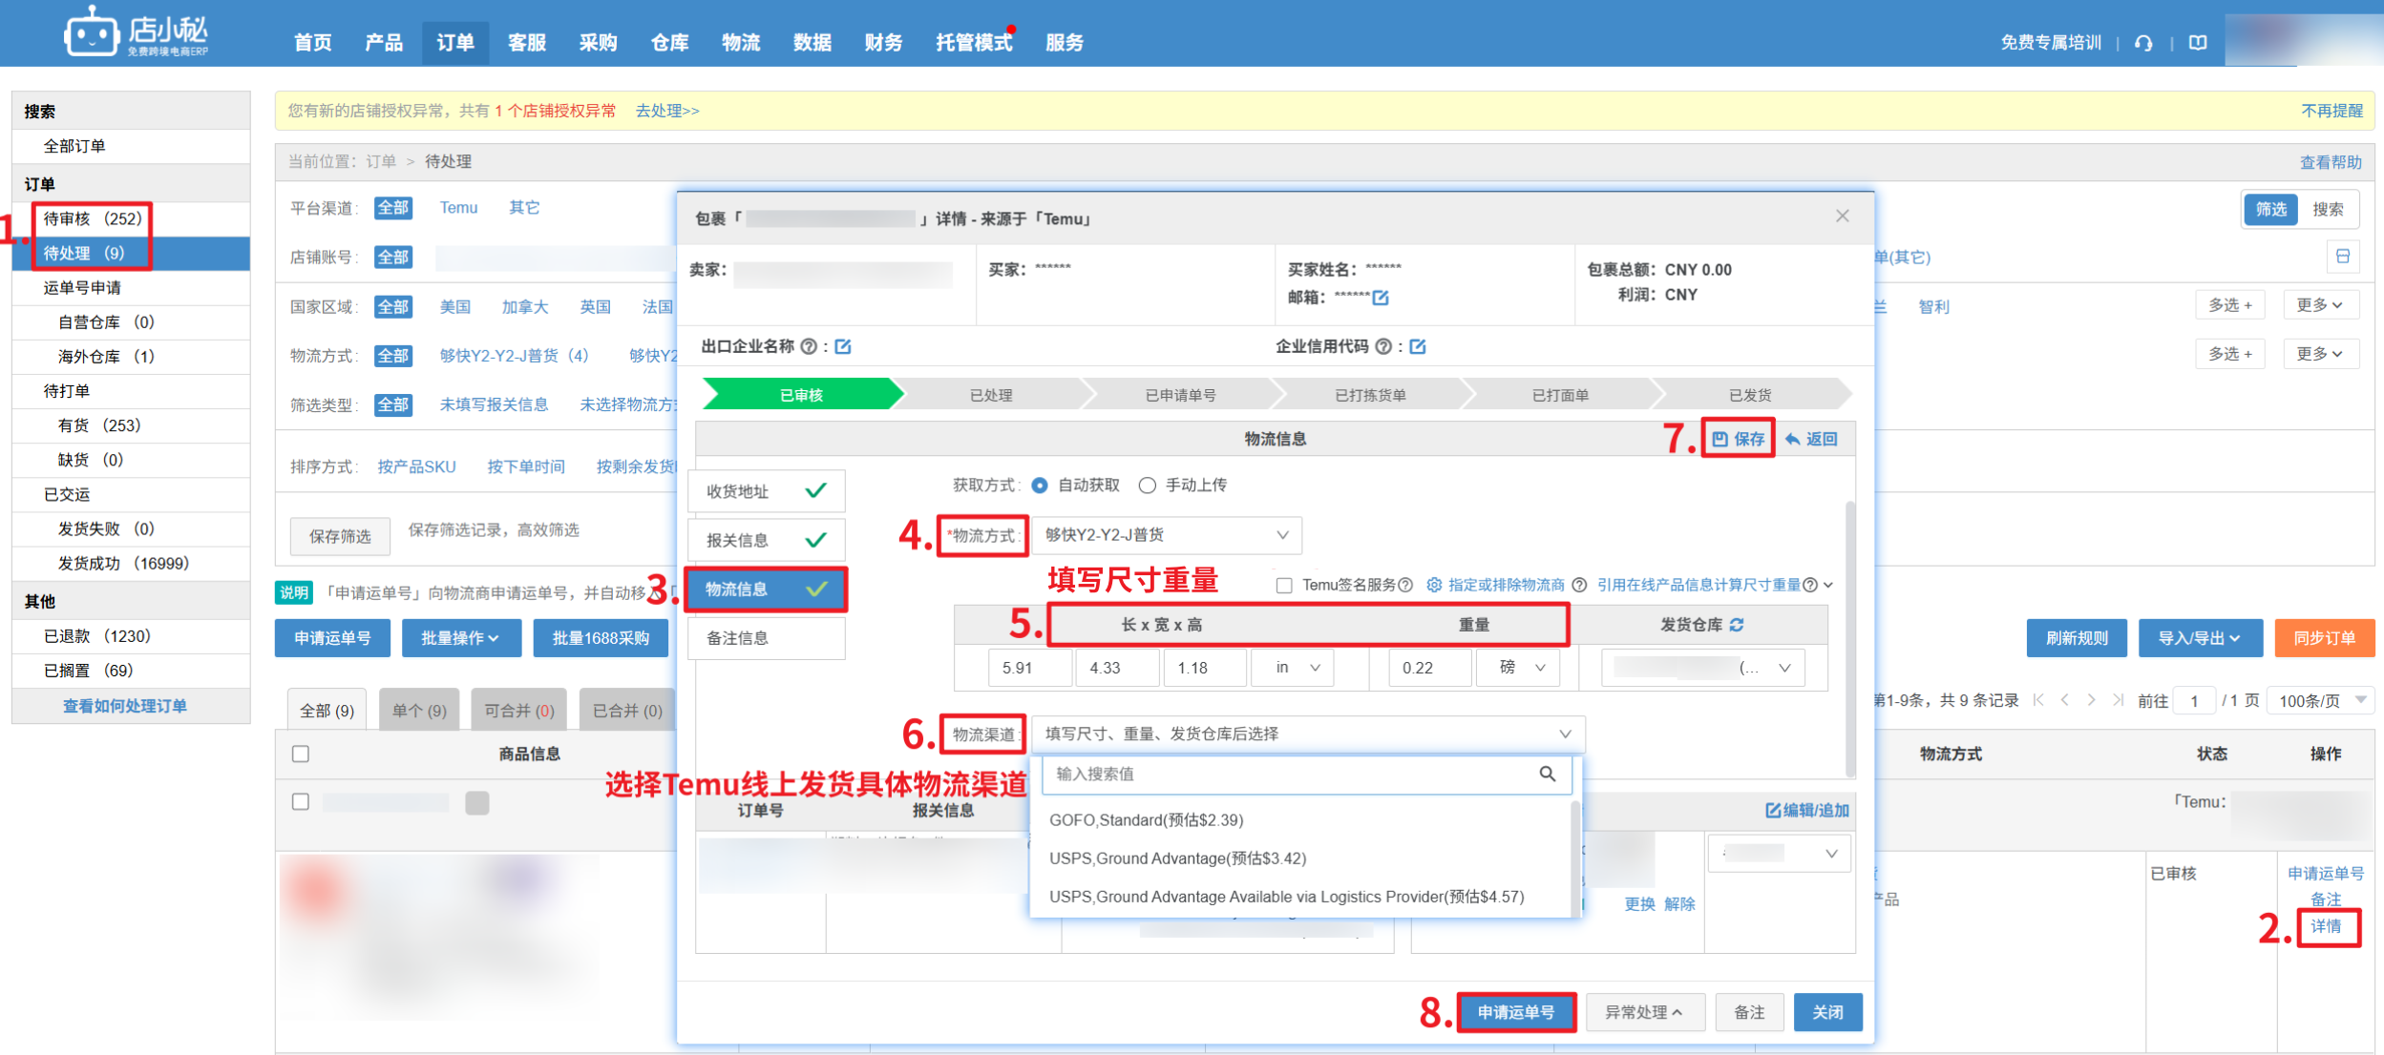Click the customer service headset icon

[2143, 43]
